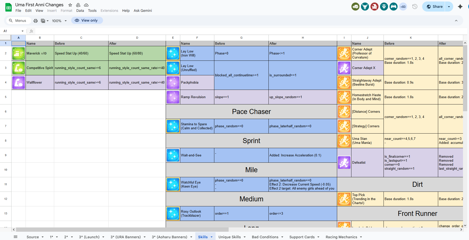Open the Bad Conditions tab dropdown arrow
This screenshot has height=240, width=469.
click(282, 237)
